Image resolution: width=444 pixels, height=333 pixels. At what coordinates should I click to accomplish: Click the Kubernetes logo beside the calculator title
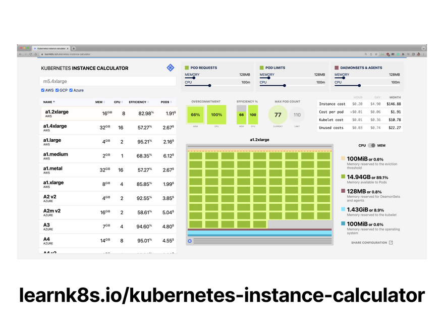170,68
